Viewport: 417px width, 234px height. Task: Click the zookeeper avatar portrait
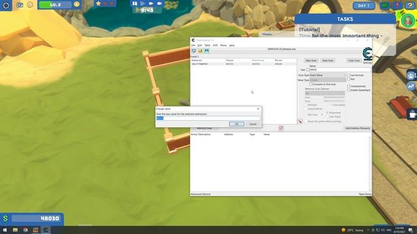tap(408, 20)
